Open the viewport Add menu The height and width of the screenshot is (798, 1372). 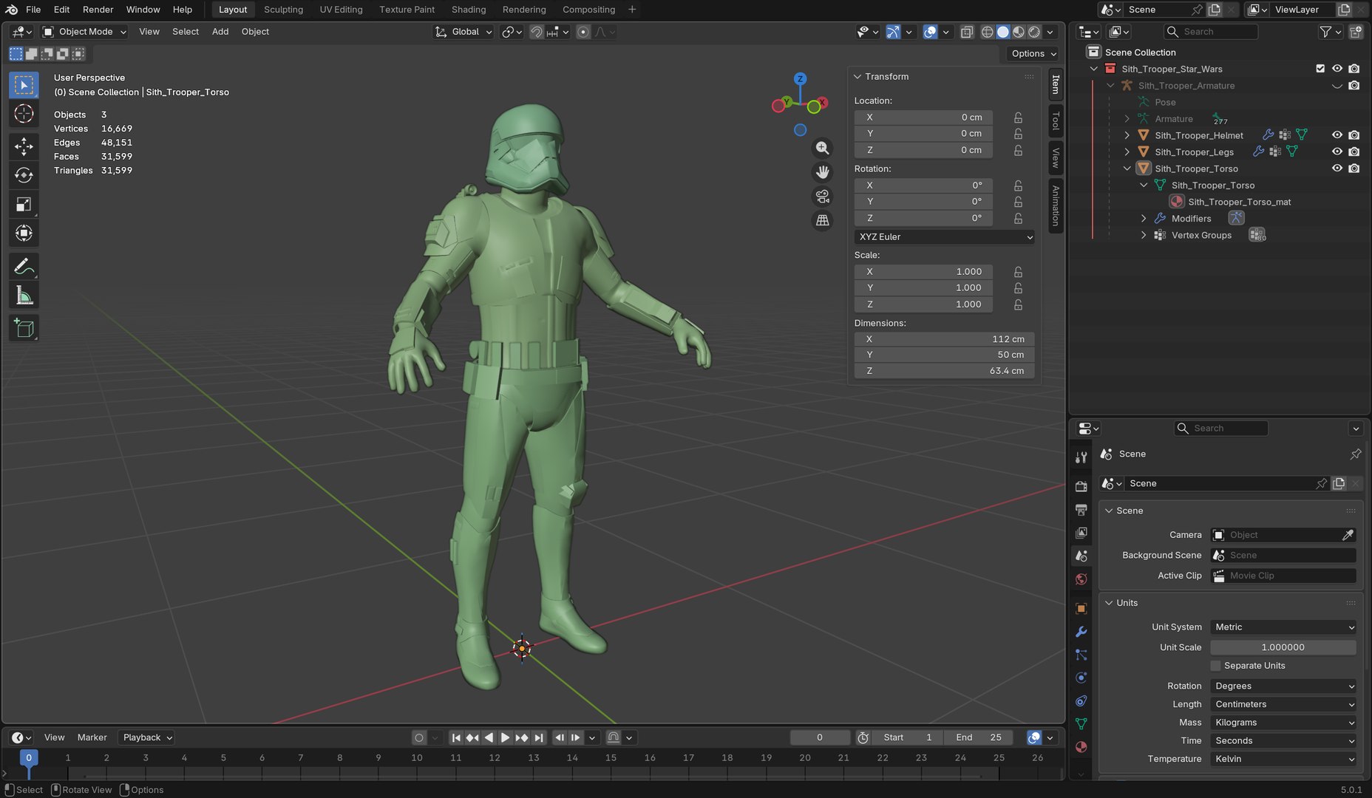[x=220, y=32]
